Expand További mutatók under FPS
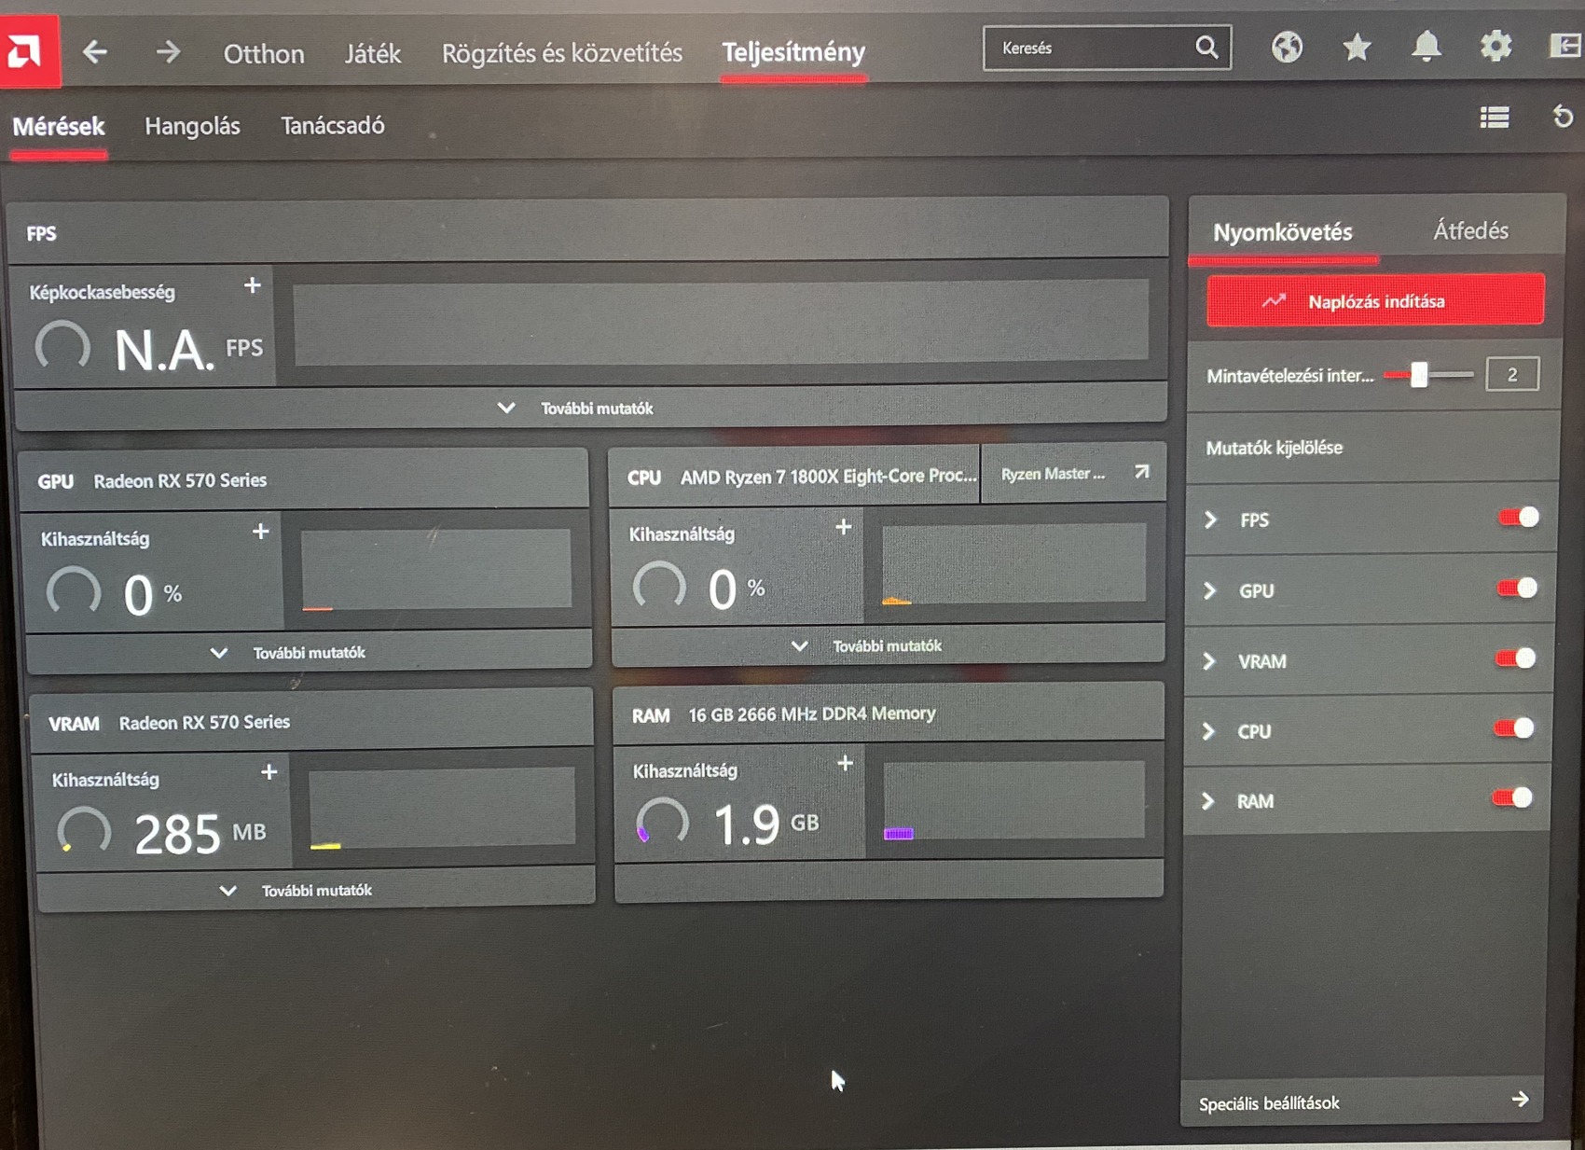The height and width of the screenshot is (1150, 1585). pos(597,408)
